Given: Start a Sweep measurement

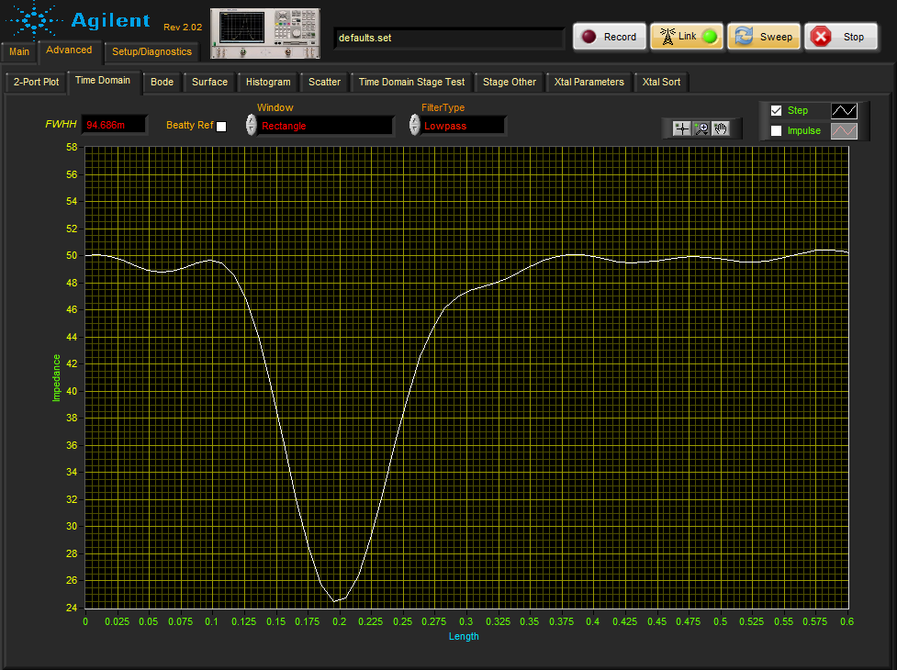Looking at the screenshot, I should tap(764, 37).
